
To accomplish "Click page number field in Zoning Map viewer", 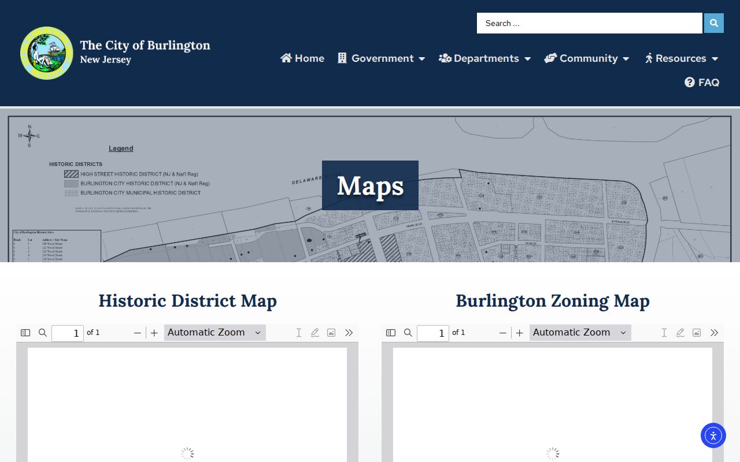I will 433,333.
